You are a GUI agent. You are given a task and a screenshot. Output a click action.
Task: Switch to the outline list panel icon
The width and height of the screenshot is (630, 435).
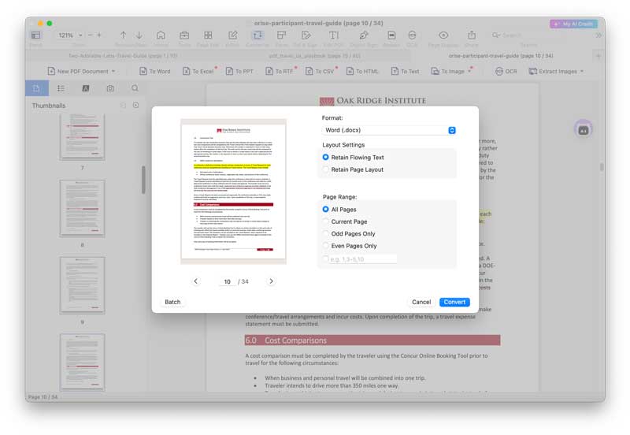pos(61,88)
